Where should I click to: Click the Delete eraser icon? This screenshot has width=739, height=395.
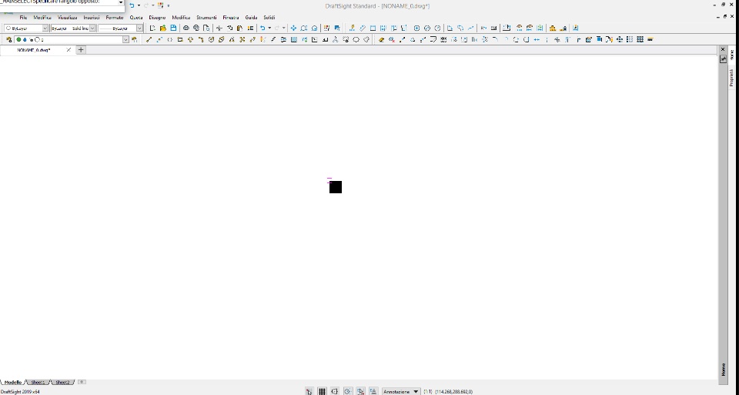pos(381,39)
